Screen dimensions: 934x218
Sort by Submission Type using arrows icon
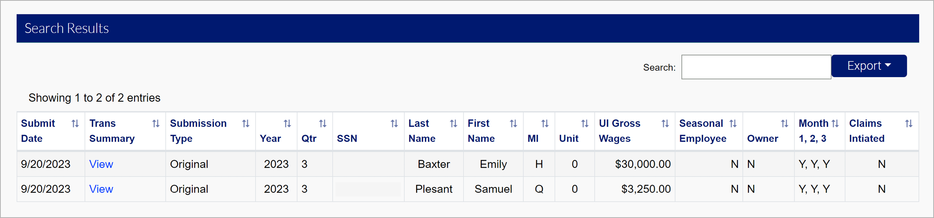(x=246, y=124)
